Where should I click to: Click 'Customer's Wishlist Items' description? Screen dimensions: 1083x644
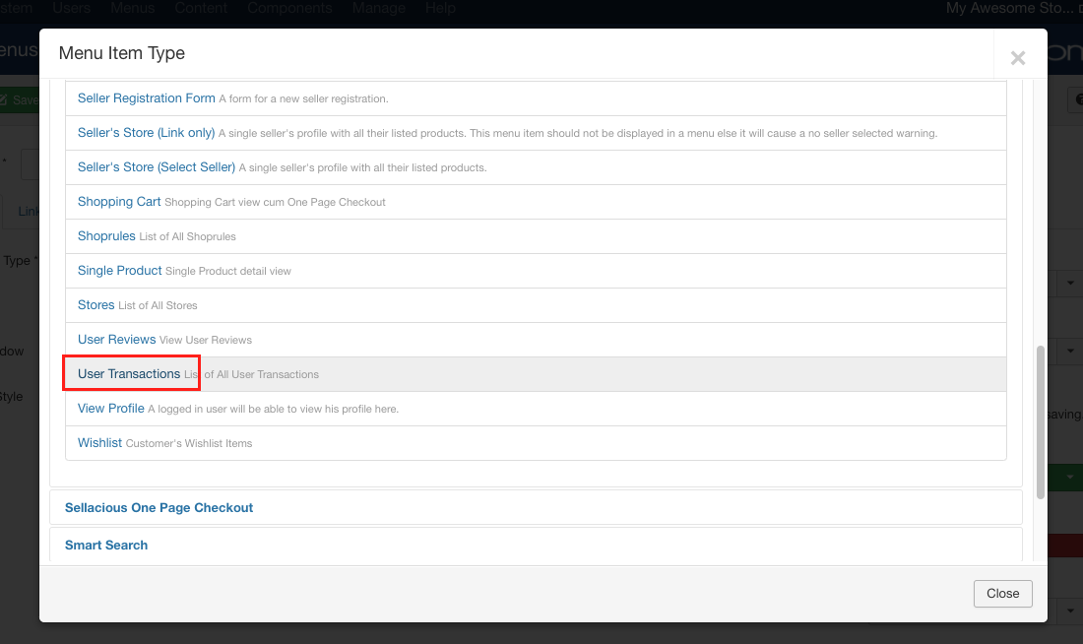(189, 444)
